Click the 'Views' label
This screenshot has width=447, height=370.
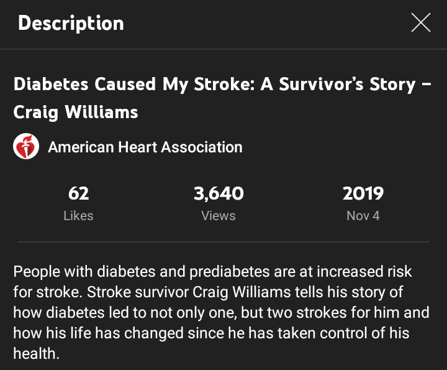(x=219, y=216)
